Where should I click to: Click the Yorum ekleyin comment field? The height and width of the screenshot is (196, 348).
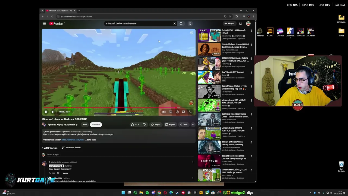tap(120, 155)
